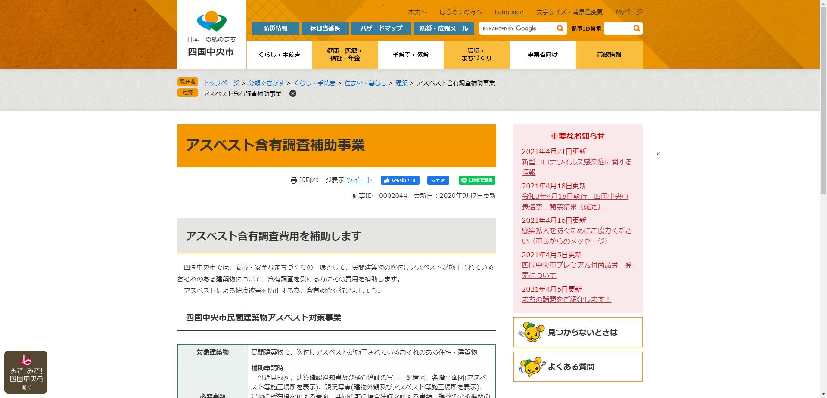
Task: Click the Google search magnifier icon
Action: [560, 28]
